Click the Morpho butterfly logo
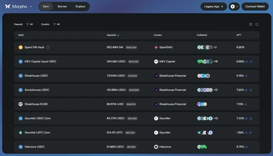The width and height of the screenshot is (273, 156). [8, 7]
